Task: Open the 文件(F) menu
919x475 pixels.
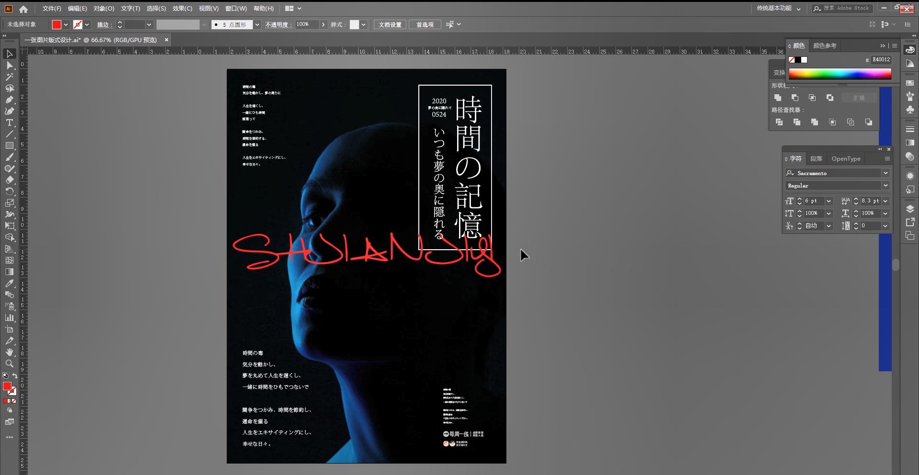Action: point(52,9)
